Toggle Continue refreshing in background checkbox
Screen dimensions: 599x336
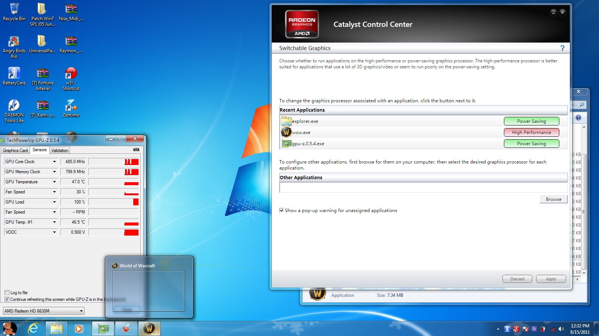7,299
